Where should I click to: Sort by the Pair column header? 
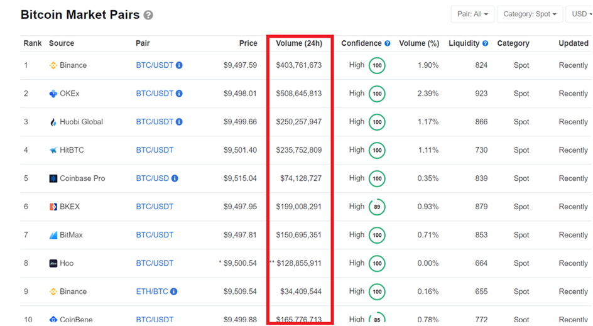[x=143, y=43]
